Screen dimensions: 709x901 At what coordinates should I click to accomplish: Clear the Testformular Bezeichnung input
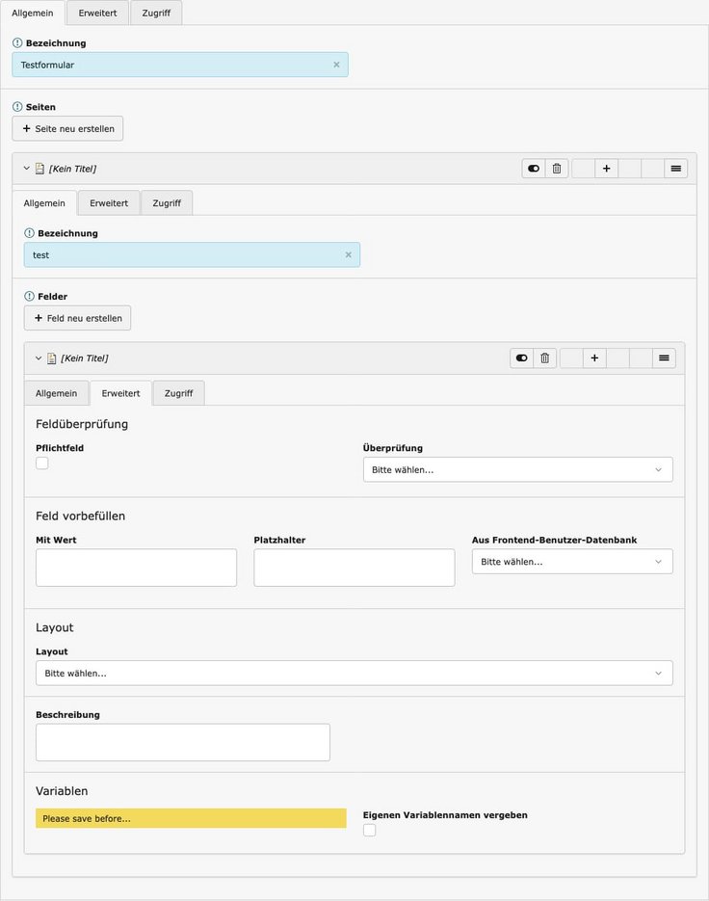click(x=336, y=65)
